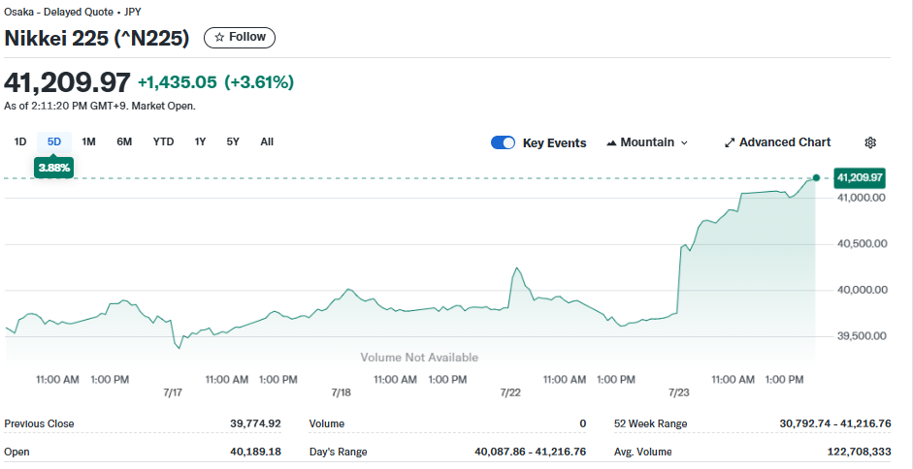913x469 pixels.
Task: Click the large 41,209.97 quote price
Action: pyautogui.click(x=67, y=82)
